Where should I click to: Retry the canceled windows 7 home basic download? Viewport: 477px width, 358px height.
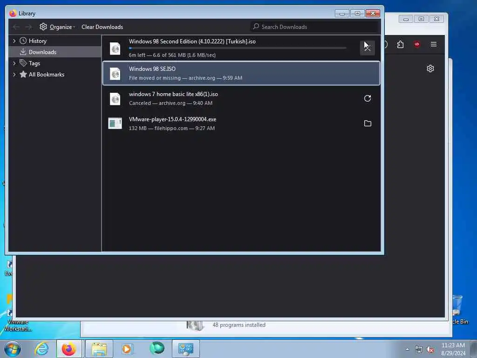[368, 98]
